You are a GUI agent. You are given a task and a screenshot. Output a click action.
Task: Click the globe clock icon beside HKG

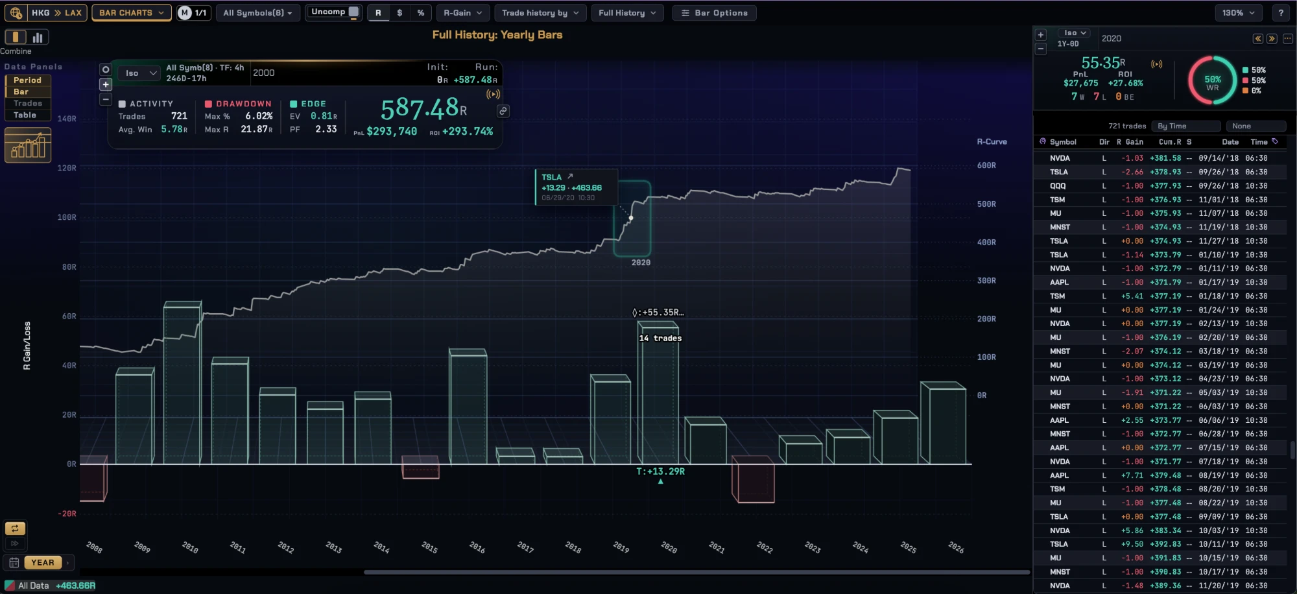[x=16, y=13]
